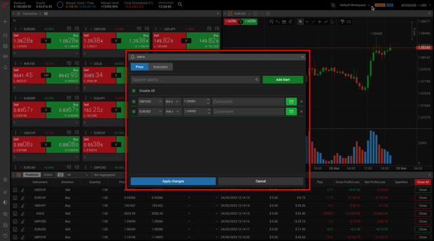Screen dimensions: 434x241
Task: Click the edit pencil for USDCHF position
Action: [23, 190]
